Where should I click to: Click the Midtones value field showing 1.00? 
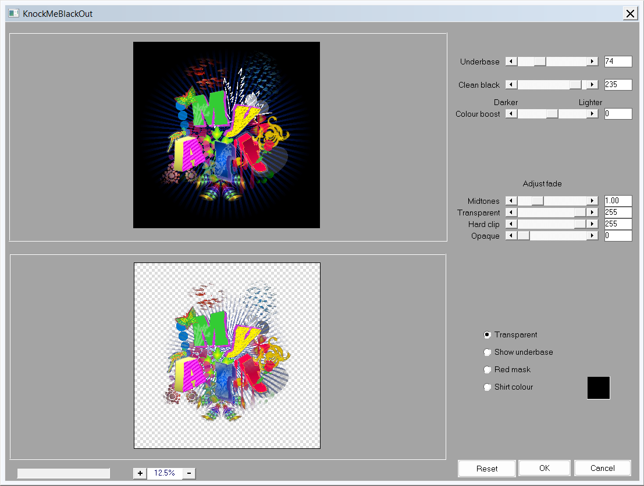click(618, 200)
